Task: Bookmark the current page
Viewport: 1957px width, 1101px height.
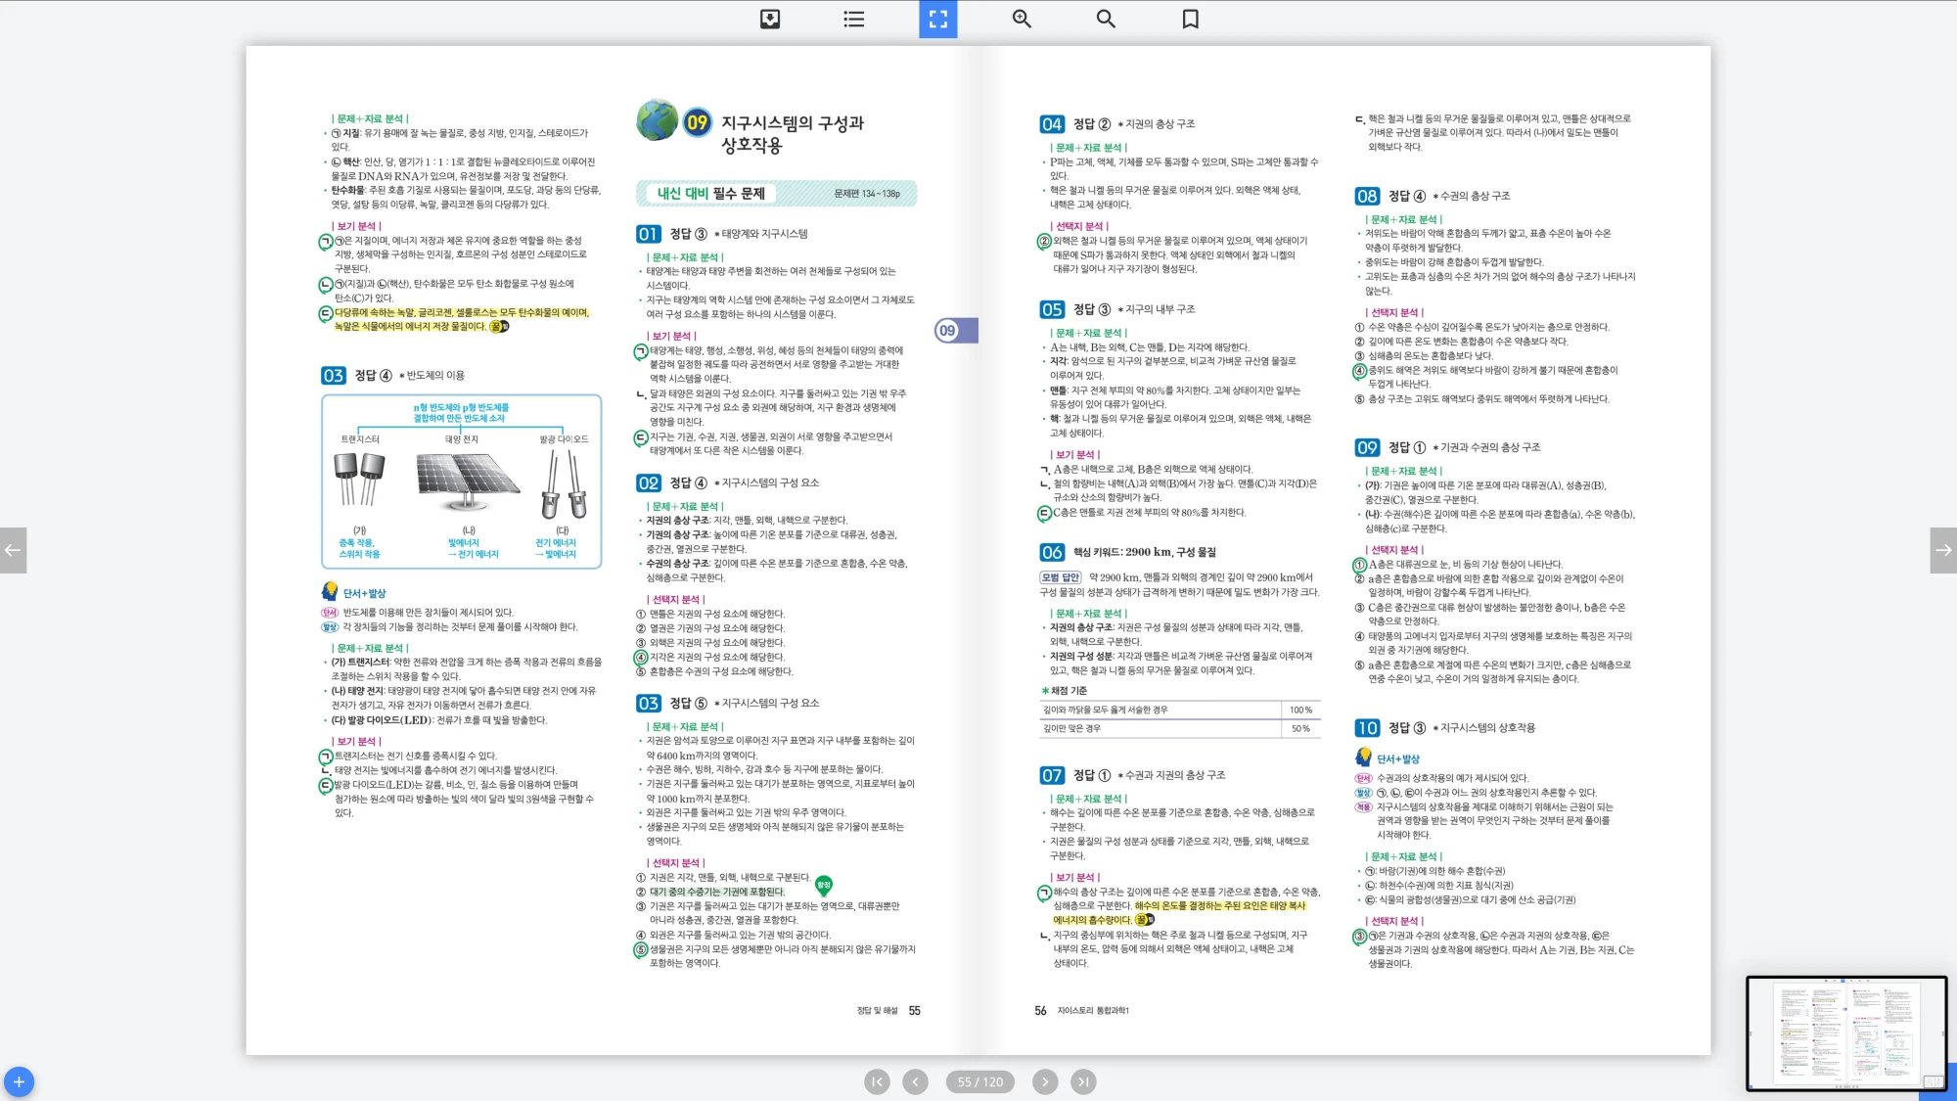Action: click(1190, 19)
